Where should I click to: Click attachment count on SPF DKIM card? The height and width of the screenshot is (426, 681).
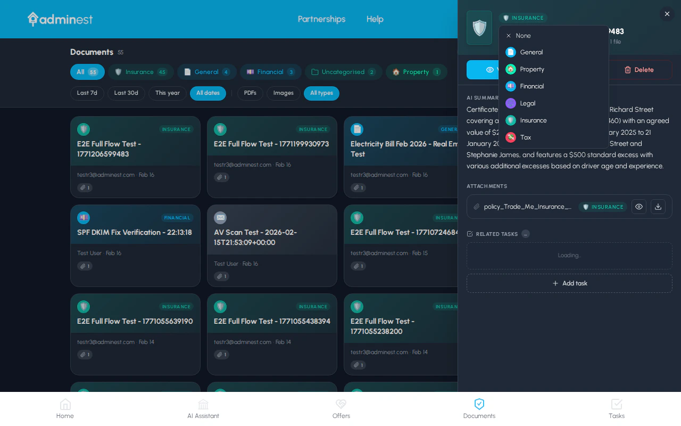(85, 266)
